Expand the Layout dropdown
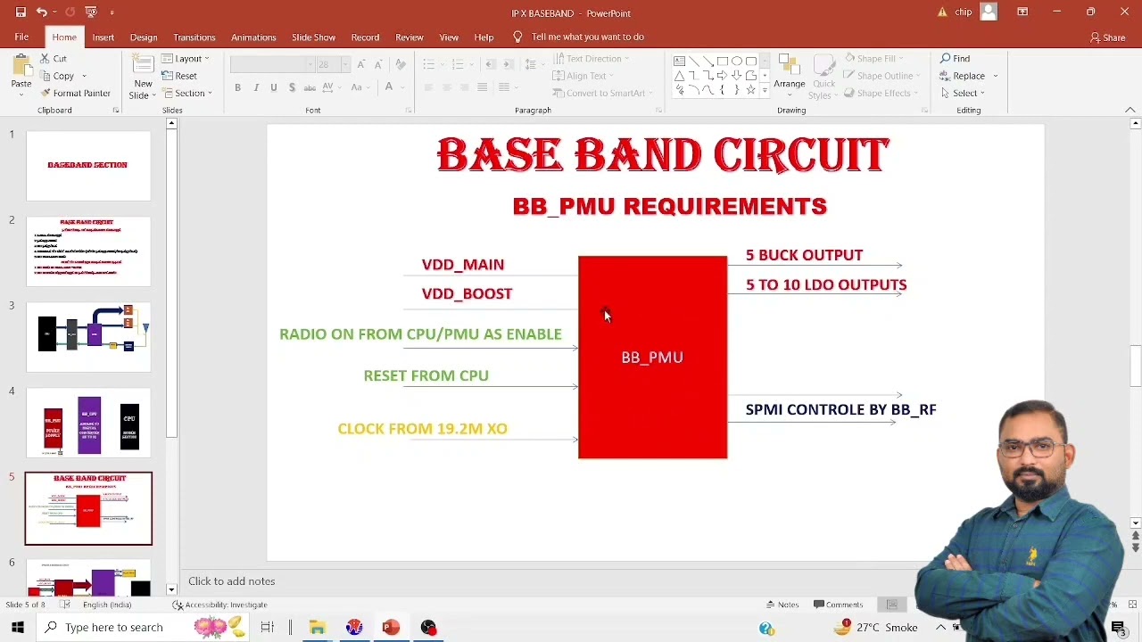The width and height of the screenshot is (1142, 642). click(186, 59)
